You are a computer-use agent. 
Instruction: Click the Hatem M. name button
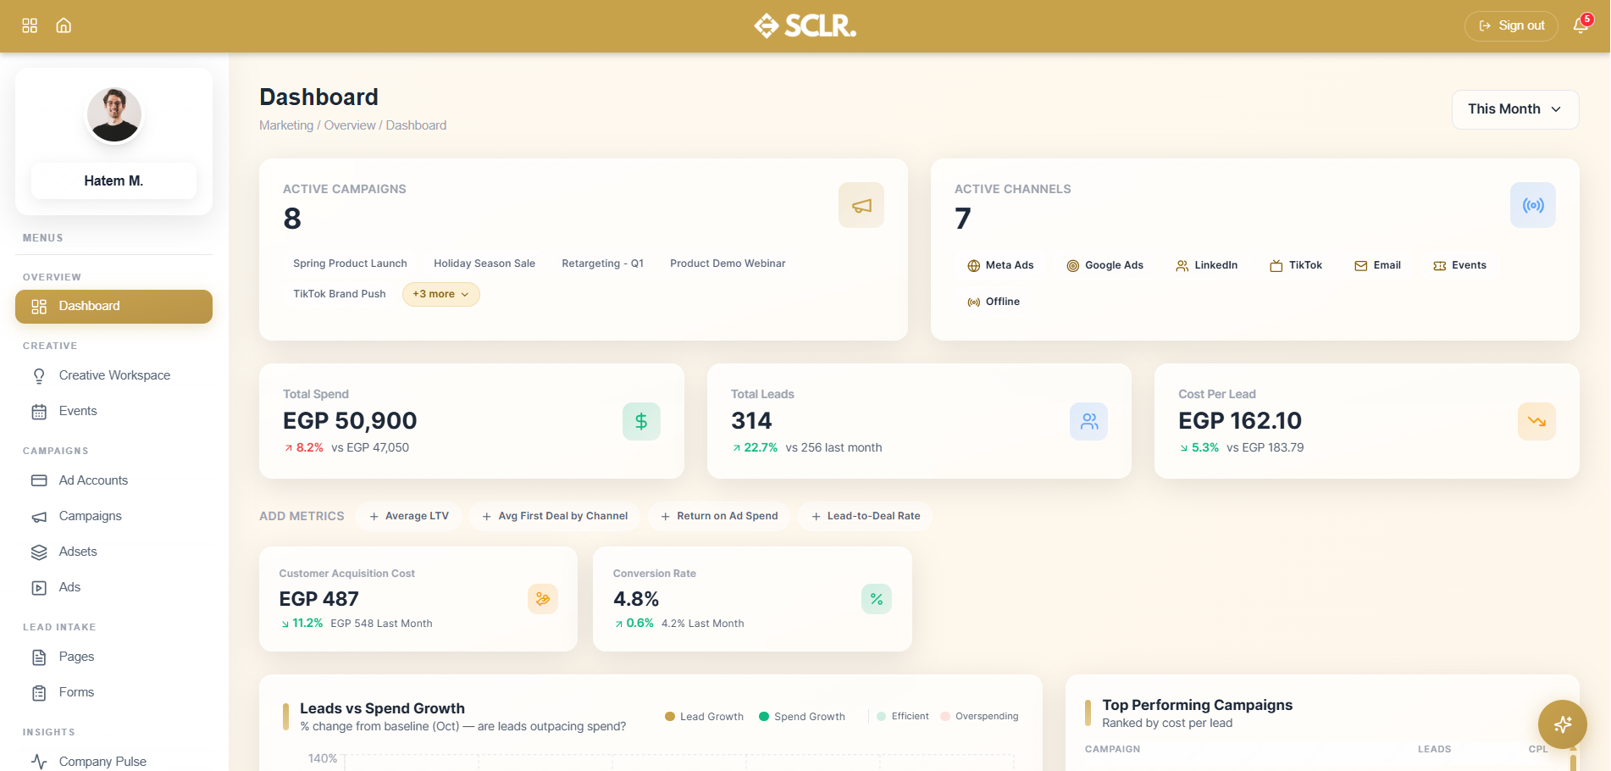coord(113,180)
